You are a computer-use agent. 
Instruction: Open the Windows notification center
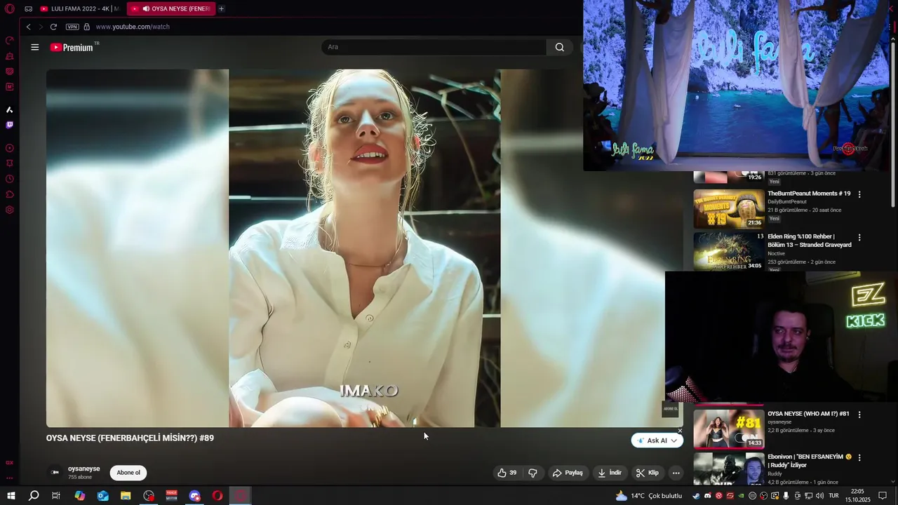(x=883, y=496)
